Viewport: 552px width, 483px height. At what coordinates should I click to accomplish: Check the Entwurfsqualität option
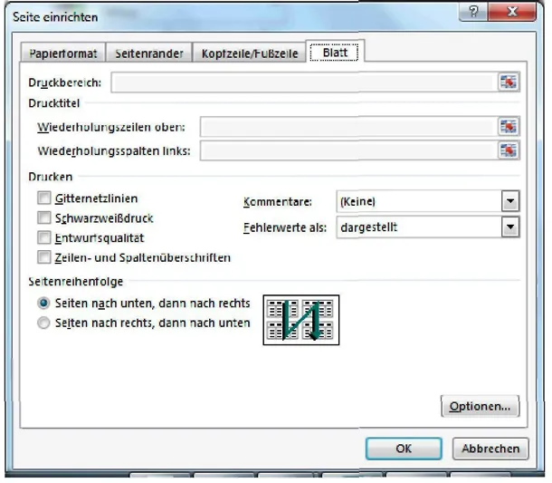tap(43, 237)
